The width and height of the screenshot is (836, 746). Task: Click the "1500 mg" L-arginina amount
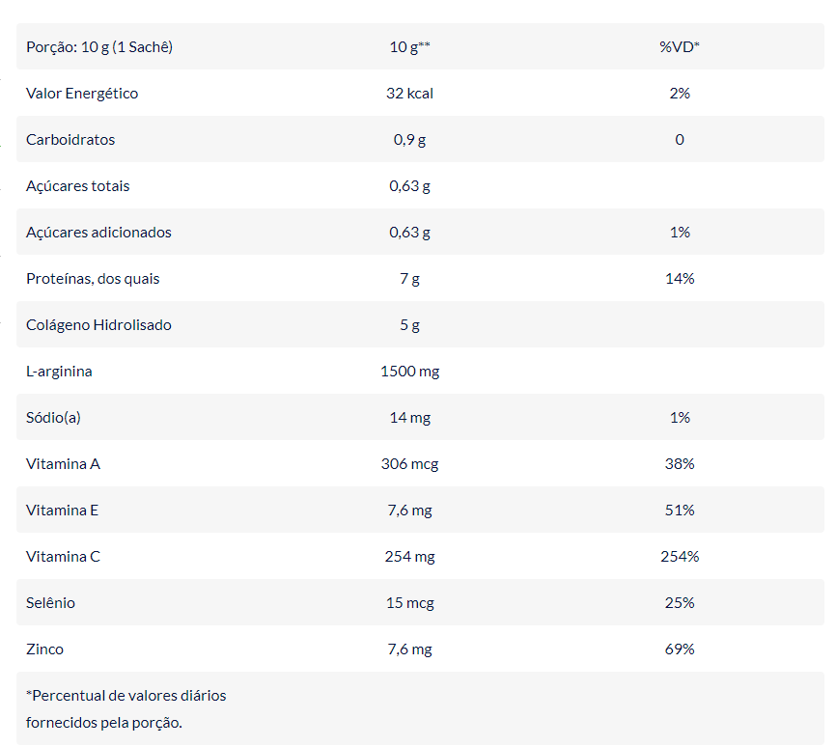[x=409, y=372]
